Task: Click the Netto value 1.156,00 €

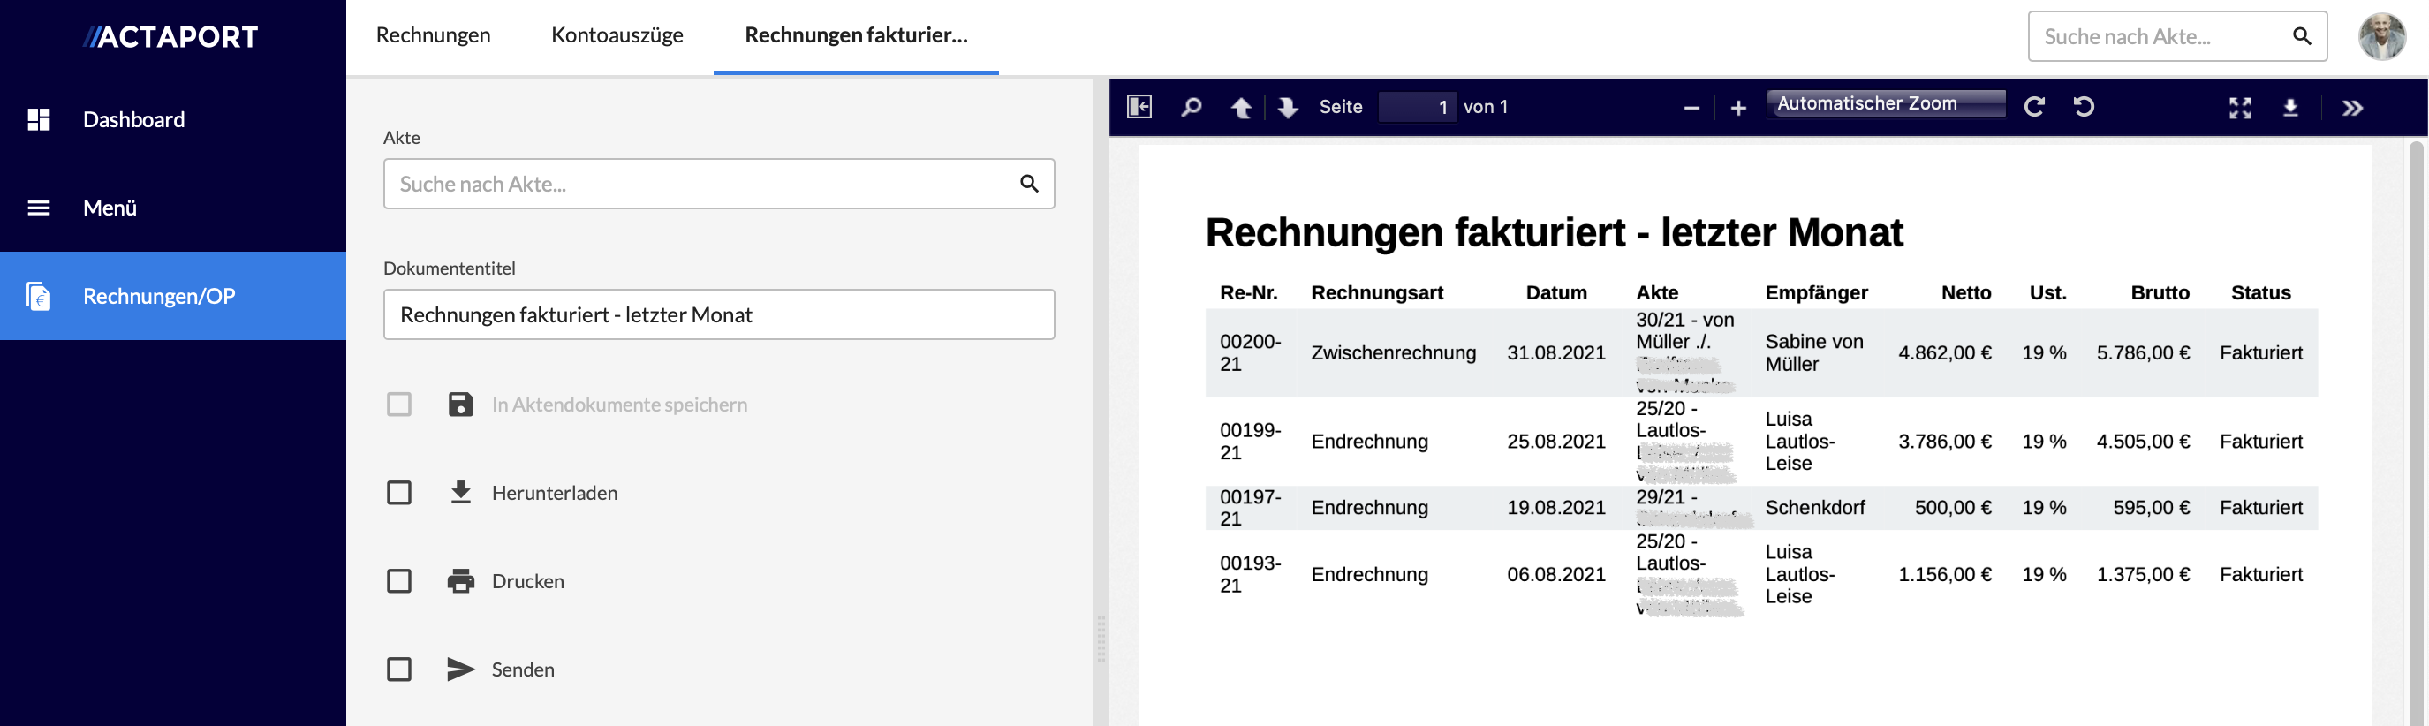Action: tap(1944, 574)
